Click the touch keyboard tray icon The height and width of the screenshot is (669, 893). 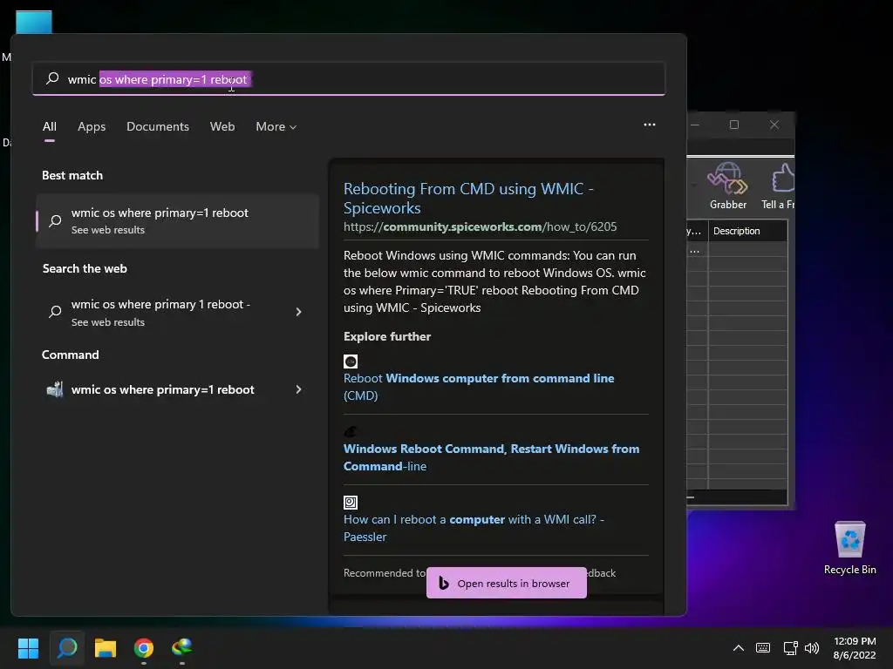coord(762,648)
